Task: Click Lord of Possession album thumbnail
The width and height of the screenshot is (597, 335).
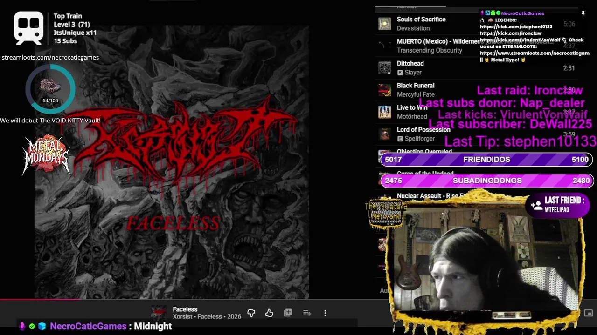Action: pyautogui.click(x=384, y=134)
